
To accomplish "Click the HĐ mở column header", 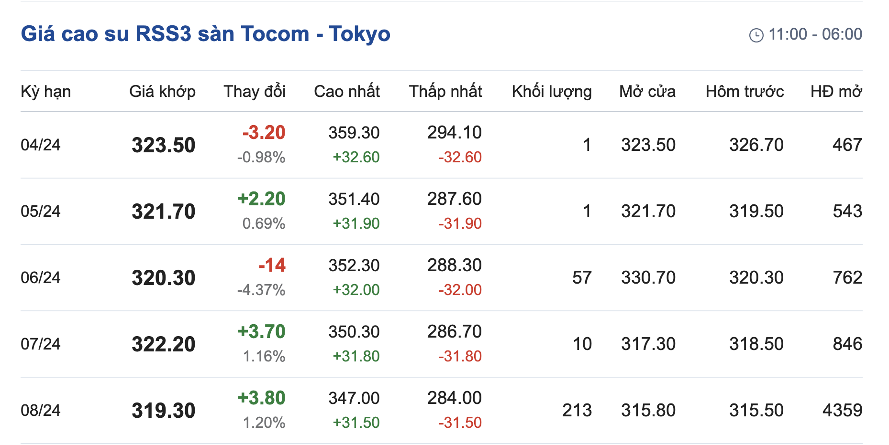I will point(836,91).
